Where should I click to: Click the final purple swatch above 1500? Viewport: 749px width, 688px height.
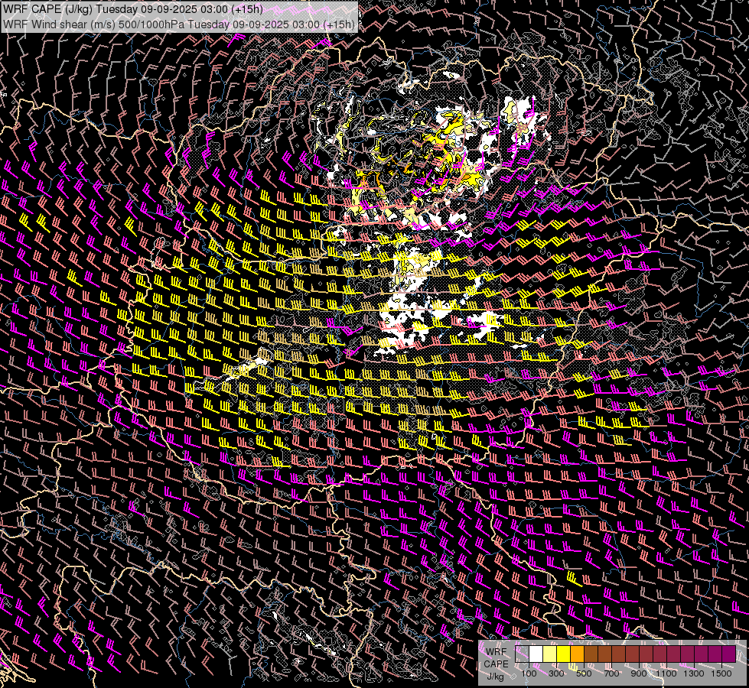click(729, 654)
